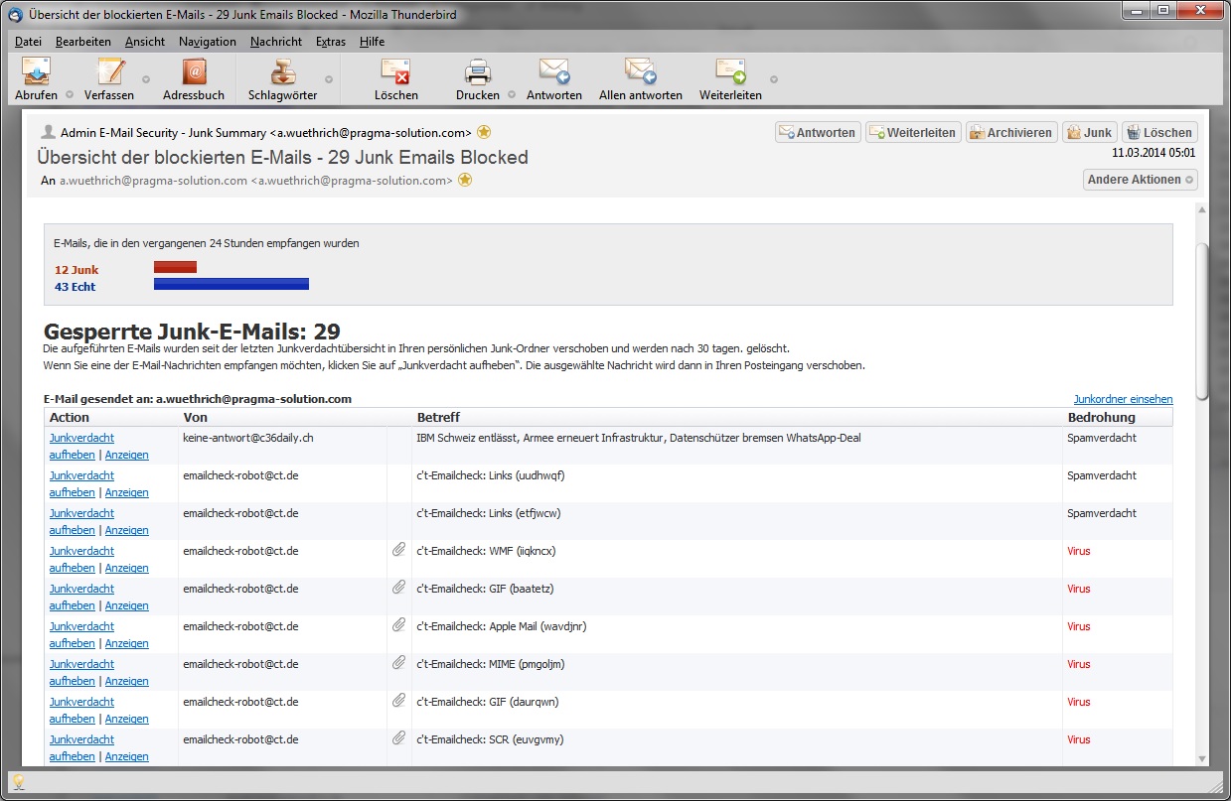Click Junkverdacht aufheben for the c36daily.ch row
The height and width of the screenshot is (801, 1231).
click(x=81, y=446)
